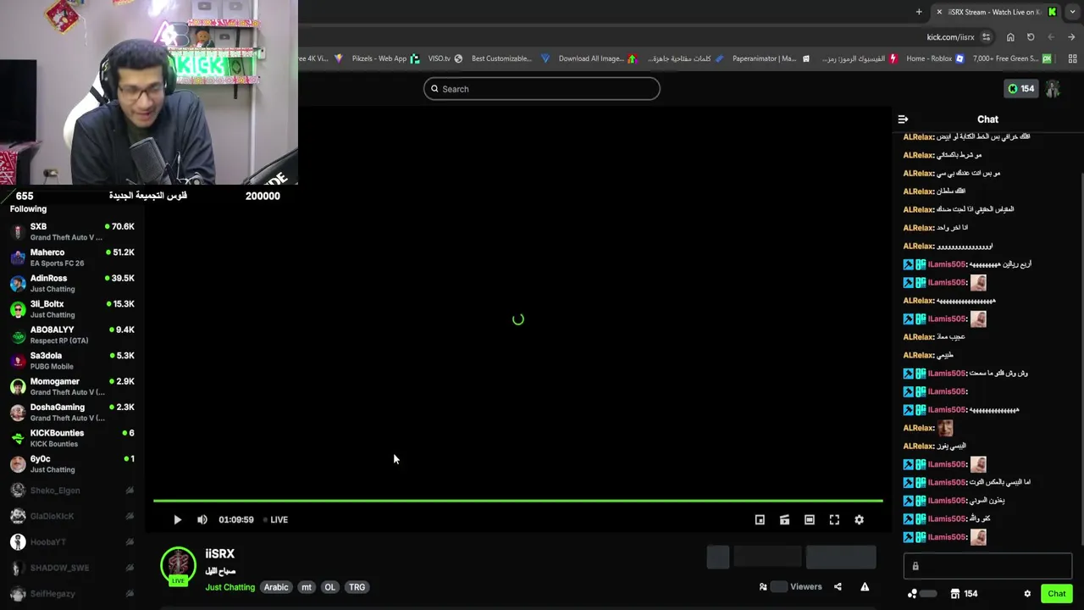Click the kick.com/iisrx address bar
Screen dimensions: 1084x610
point(950,37)
